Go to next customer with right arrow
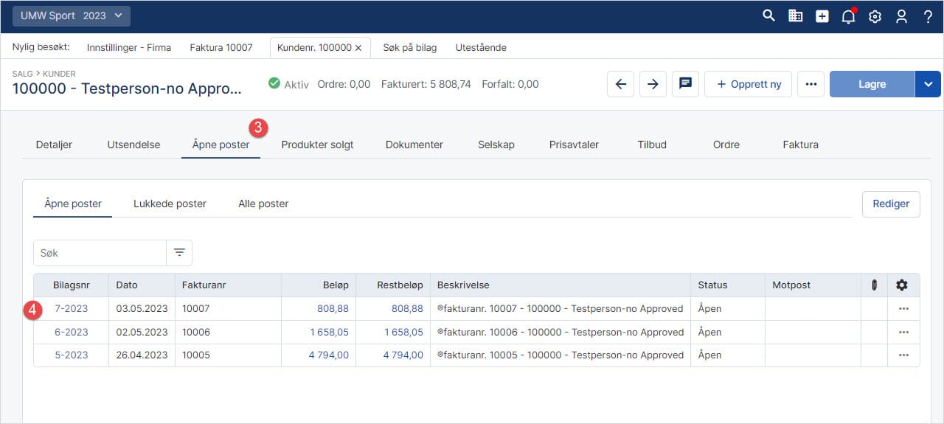Viewport: 944px width, 424px height. [x=653, y=84]
